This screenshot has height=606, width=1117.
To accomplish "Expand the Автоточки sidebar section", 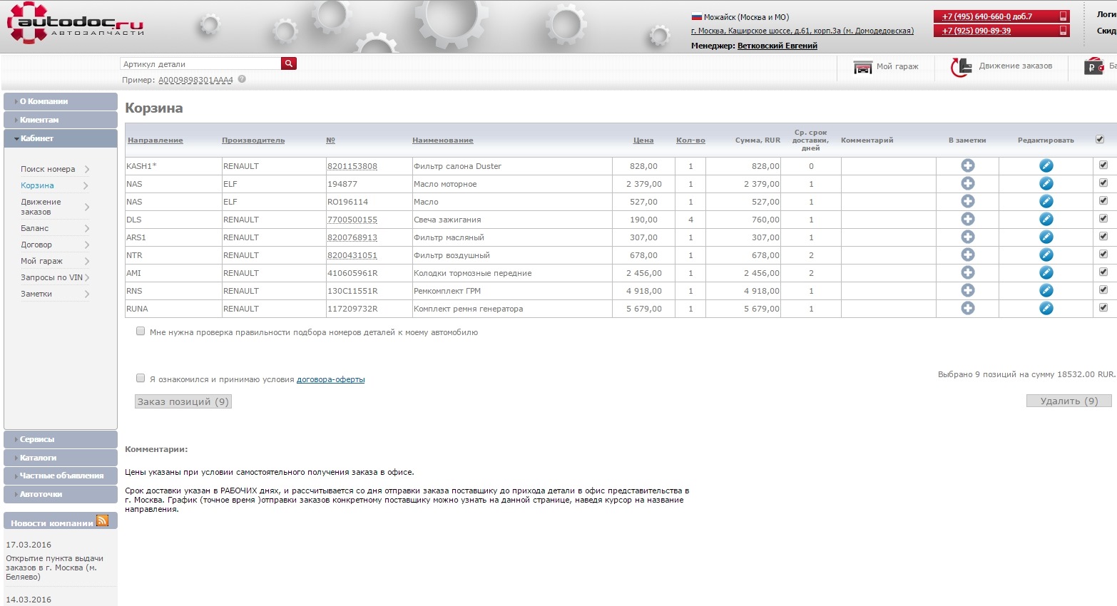I will coord(61,494).
